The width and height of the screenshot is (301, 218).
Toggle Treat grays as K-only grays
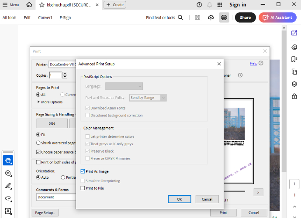87,144
